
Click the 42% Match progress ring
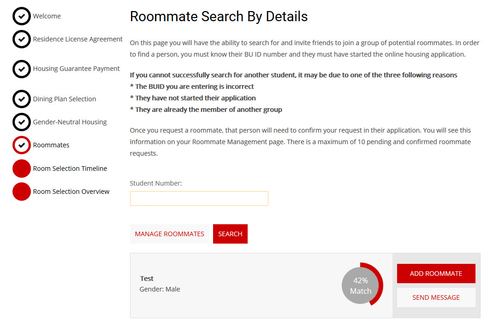coord(362,285)
